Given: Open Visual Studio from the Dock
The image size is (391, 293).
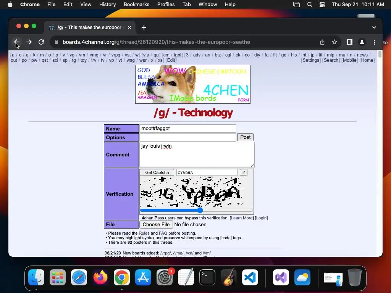Looking at the screenshot, I should point(281,277).
